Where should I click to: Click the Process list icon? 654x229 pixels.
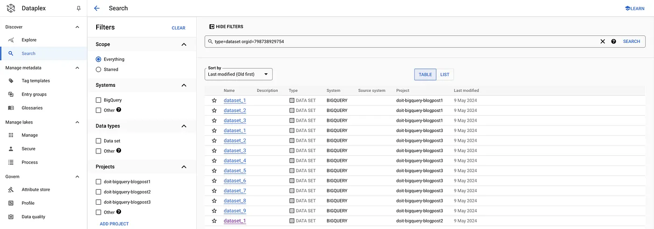pyautogui.click(x=11, y=162)
